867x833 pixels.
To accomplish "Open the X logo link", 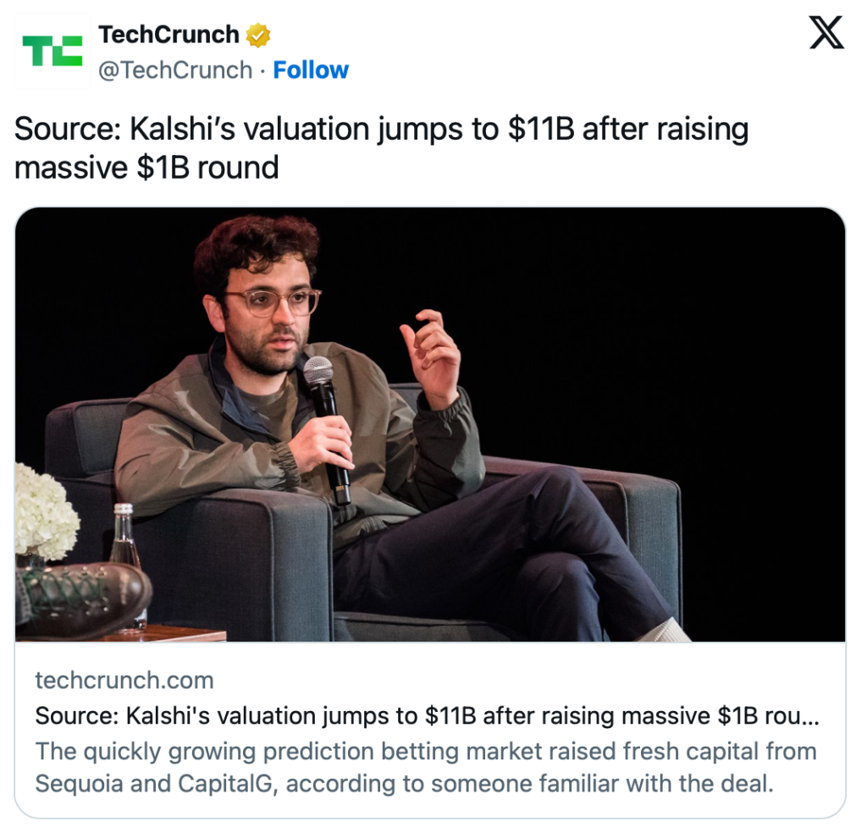I will (826, 34).
